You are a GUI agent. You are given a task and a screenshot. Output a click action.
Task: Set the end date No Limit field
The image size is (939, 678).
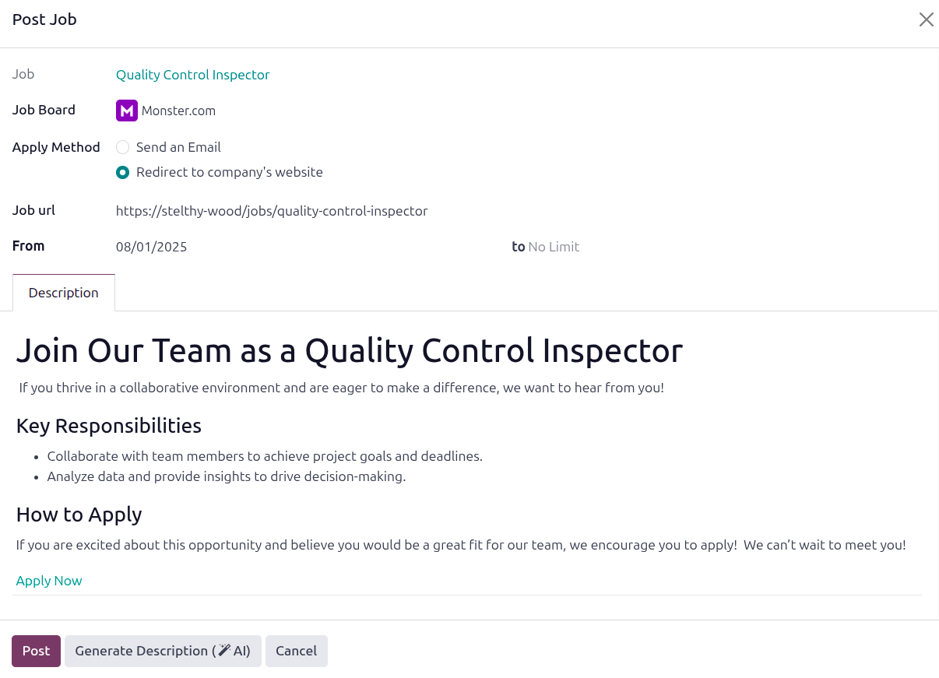(554, 247)
